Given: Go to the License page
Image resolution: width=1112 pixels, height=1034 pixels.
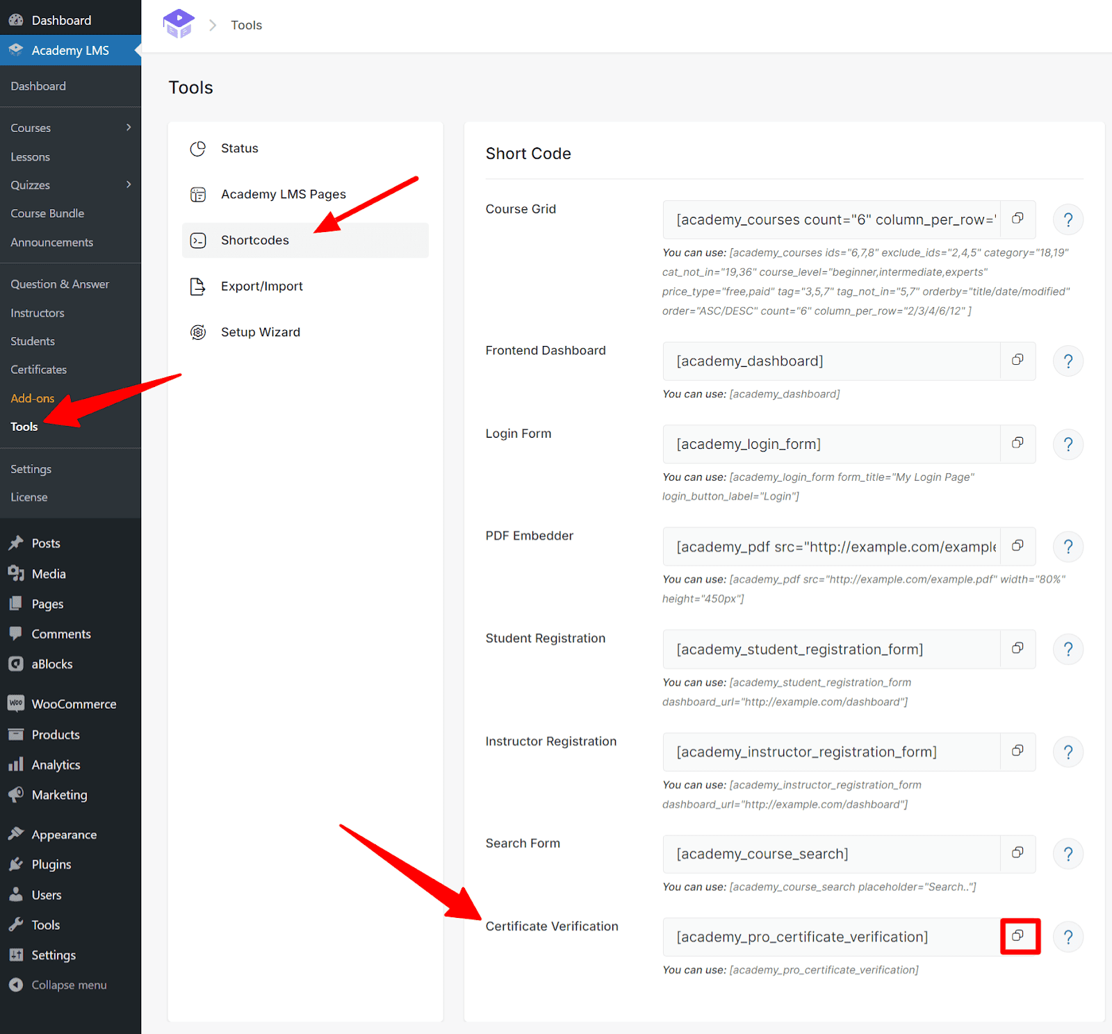Looking at the screenshot, I should click(28, 496).
